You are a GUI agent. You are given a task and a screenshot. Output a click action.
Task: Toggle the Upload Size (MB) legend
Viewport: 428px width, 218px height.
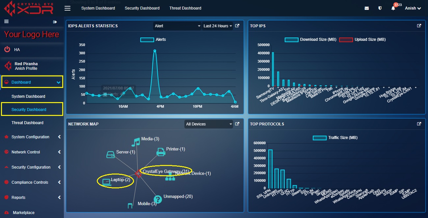pyautogui.click(x=362, y=40)
